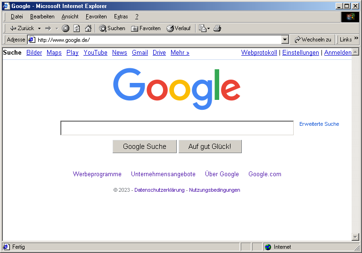362x253 pixels.
Task: Open the Einstellungen link
Action: click(301, 53)
